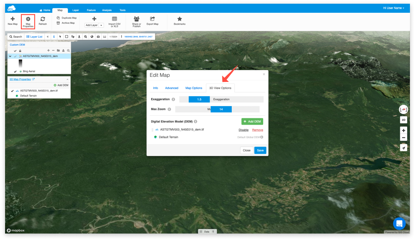The image size is (415, 240).
Task: Select the freehand line tool
Action: click(73, 36)
